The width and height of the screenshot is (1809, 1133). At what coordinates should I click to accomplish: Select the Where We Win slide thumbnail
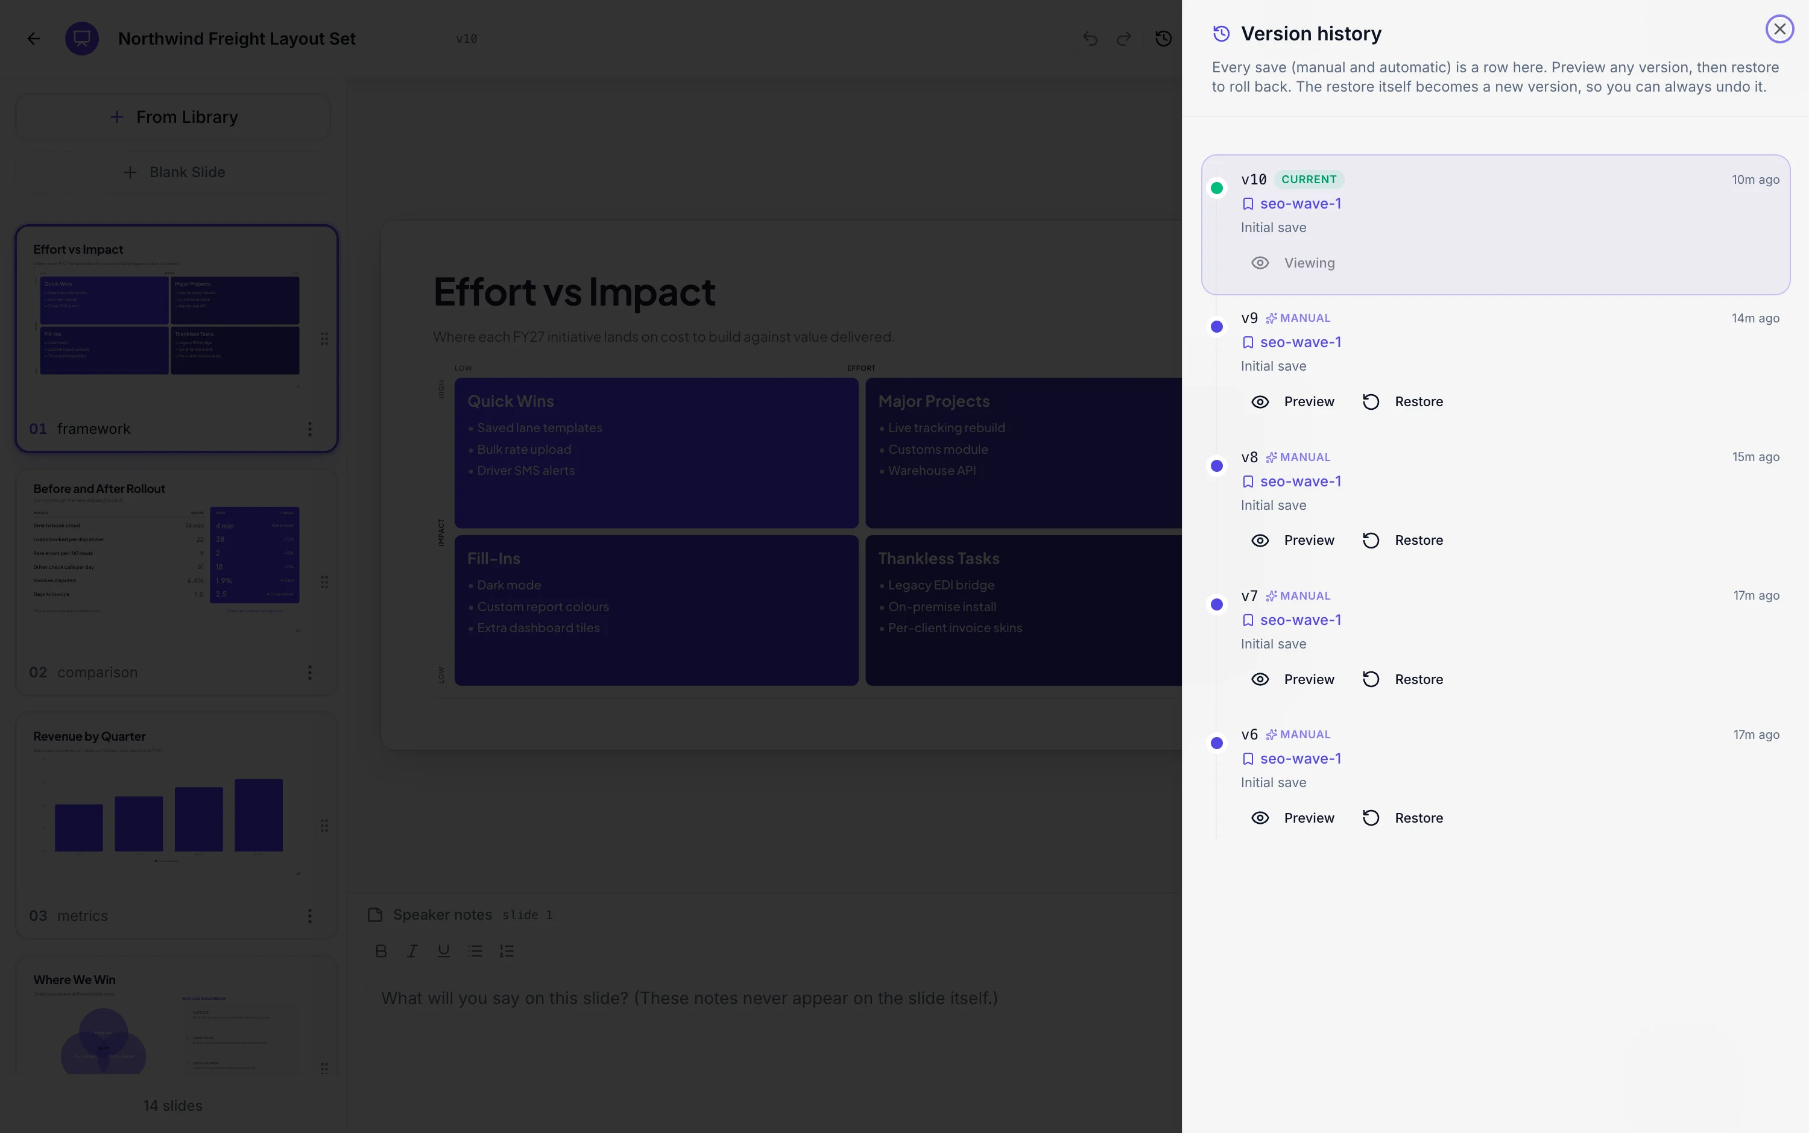pos(177,1015)
